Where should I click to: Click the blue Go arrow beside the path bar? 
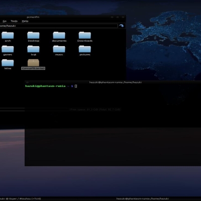[x=122, y=26]
